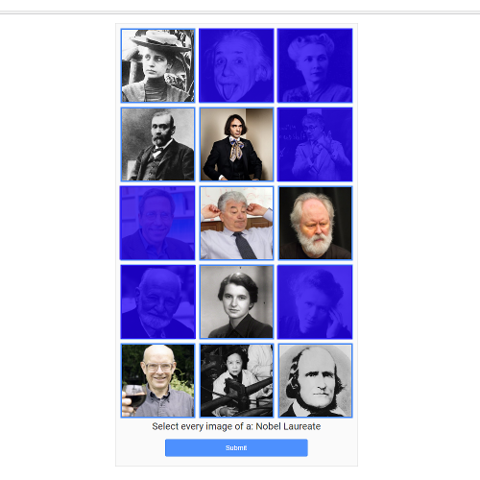Image resolution: width=480 pixels, height=480 pixels.
Task: Click the 'Select every image of a: Nobel Laureate' prompt
Action: (x=236, y=426)
